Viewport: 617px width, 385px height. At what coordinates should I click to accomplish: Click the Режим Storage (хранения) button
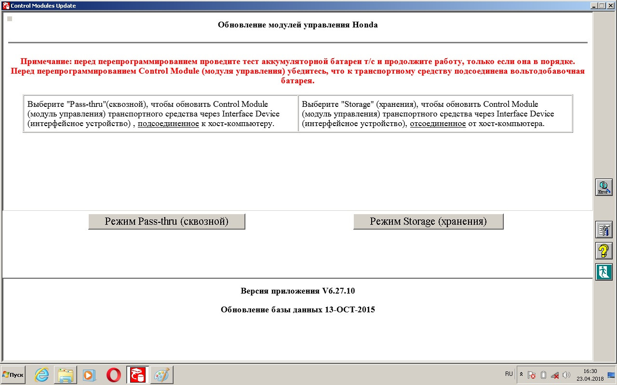point(429,221)
